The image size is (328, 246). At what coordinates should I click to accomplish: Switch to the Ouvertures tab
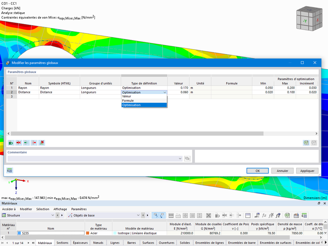167,243
